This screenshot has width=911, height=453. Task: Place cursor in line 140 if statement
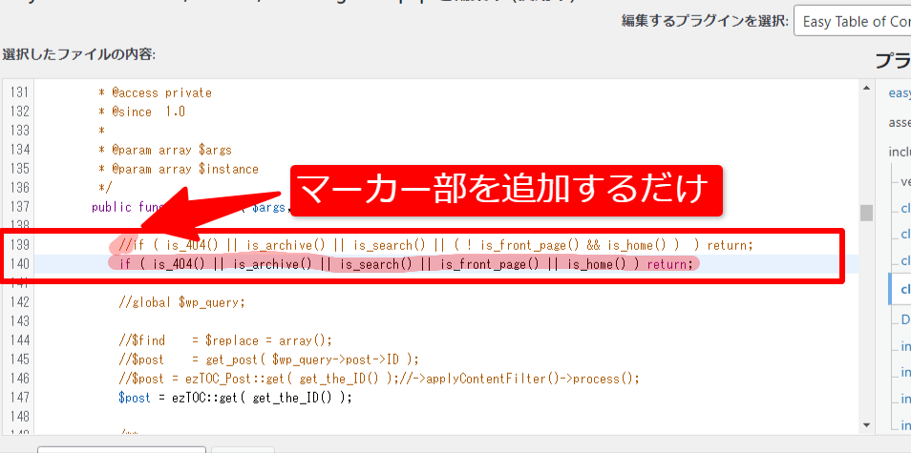pyautogui.click(x=401, y=264)
